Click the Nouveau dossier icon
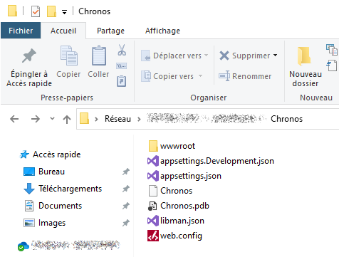Viewport: 339px width, 257px height. [x=304, y=56]
